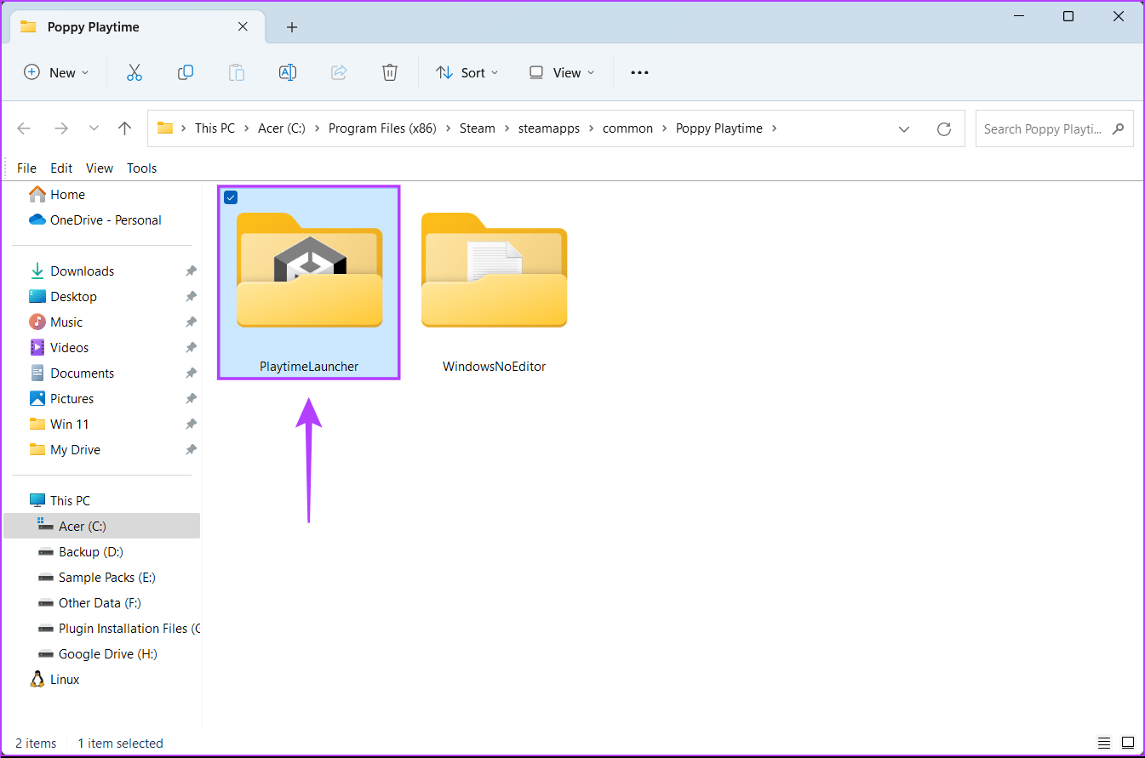Click the pin icon beside My Drive
The height and width of the screenshot is (758, 1145).
click(x=191, y=450)
